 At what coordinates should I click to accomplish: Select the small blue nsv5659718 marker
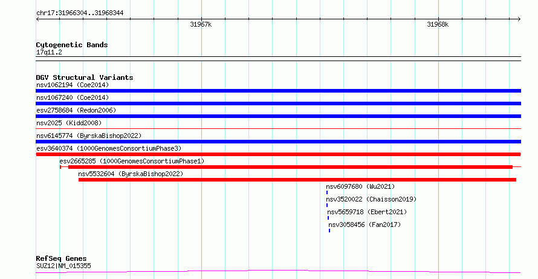(x=328, y=218)
